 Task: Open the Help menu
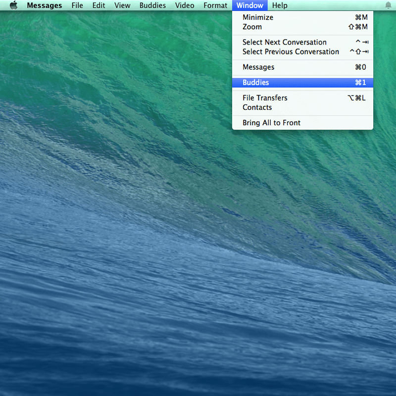tap(280, 5)
